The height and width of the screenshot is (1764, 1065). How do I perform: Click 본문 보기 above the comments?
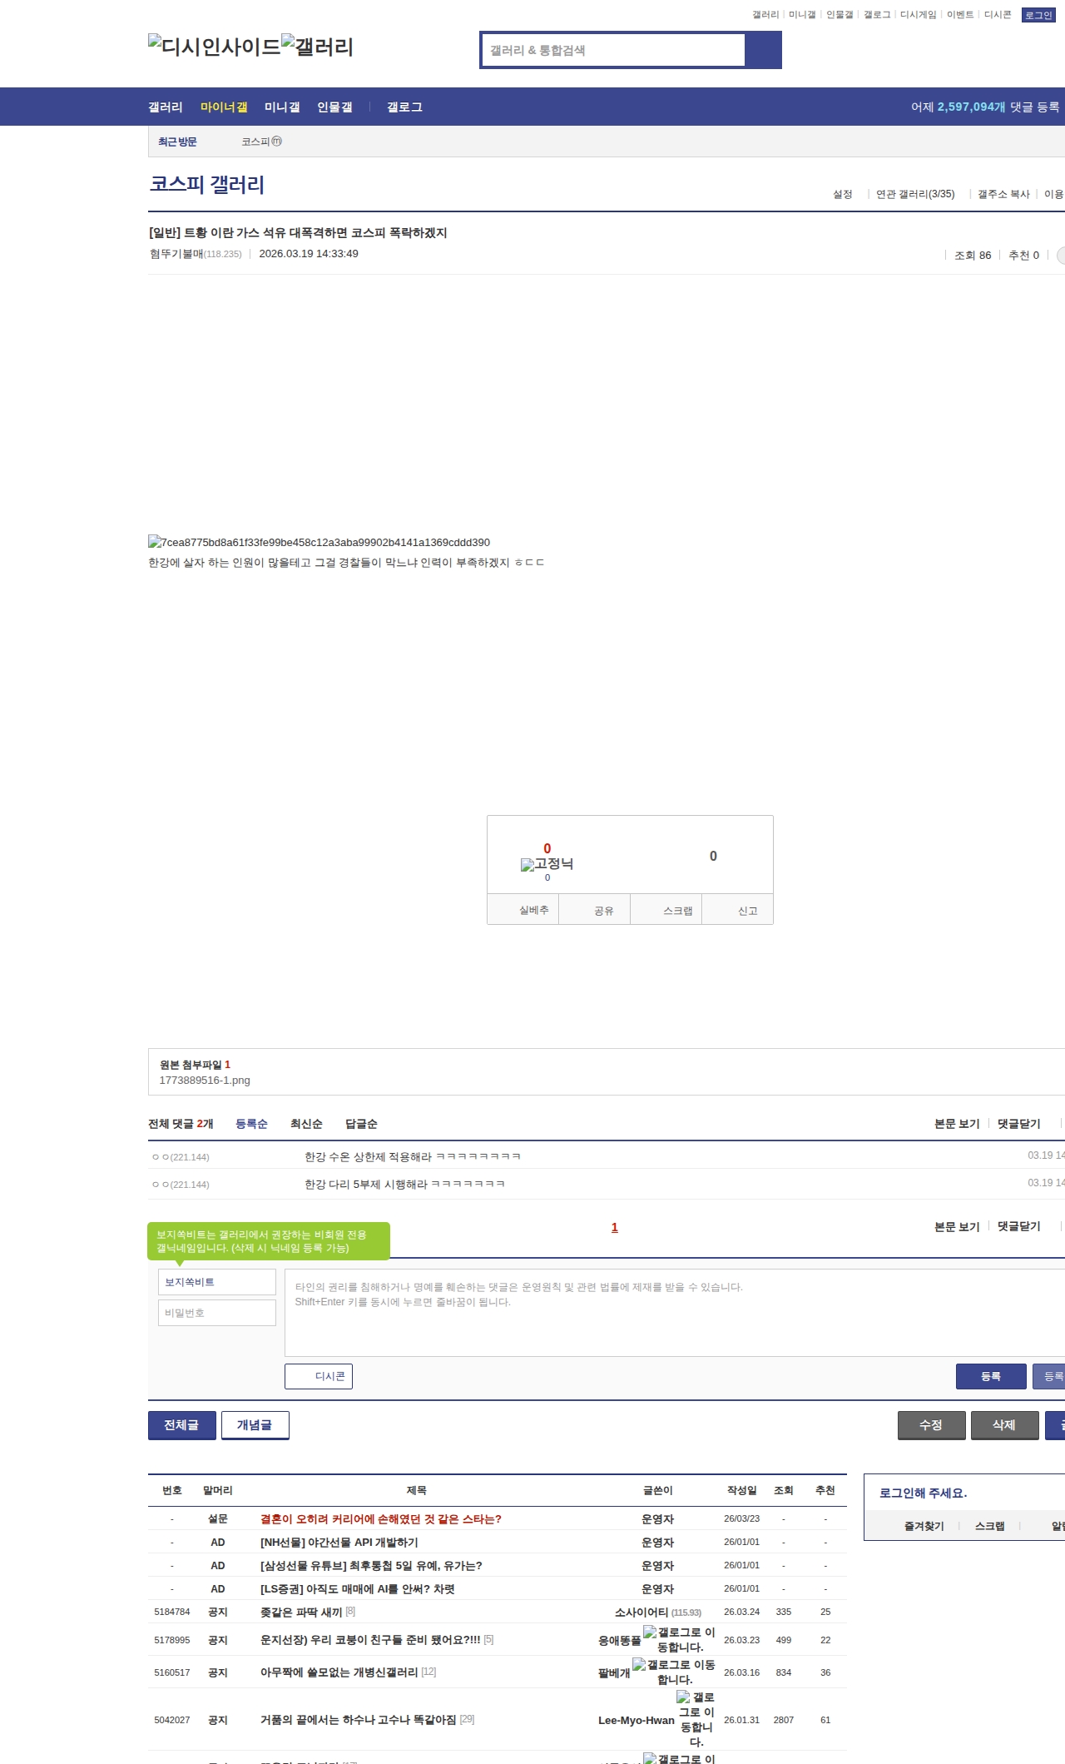957,1124
